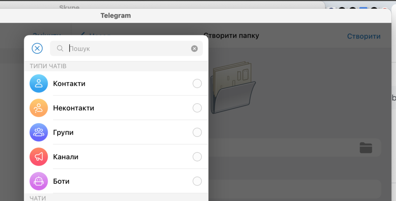Click the red Канали megaphone icon

point(39,157)
